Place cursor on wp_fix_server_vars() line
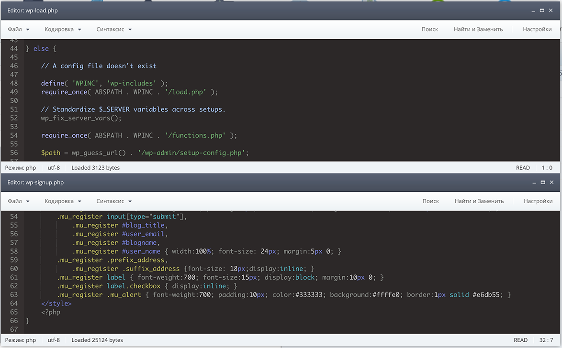Viewport: 562px width, 348px height. pyautogui.click(x=81, y=118)
